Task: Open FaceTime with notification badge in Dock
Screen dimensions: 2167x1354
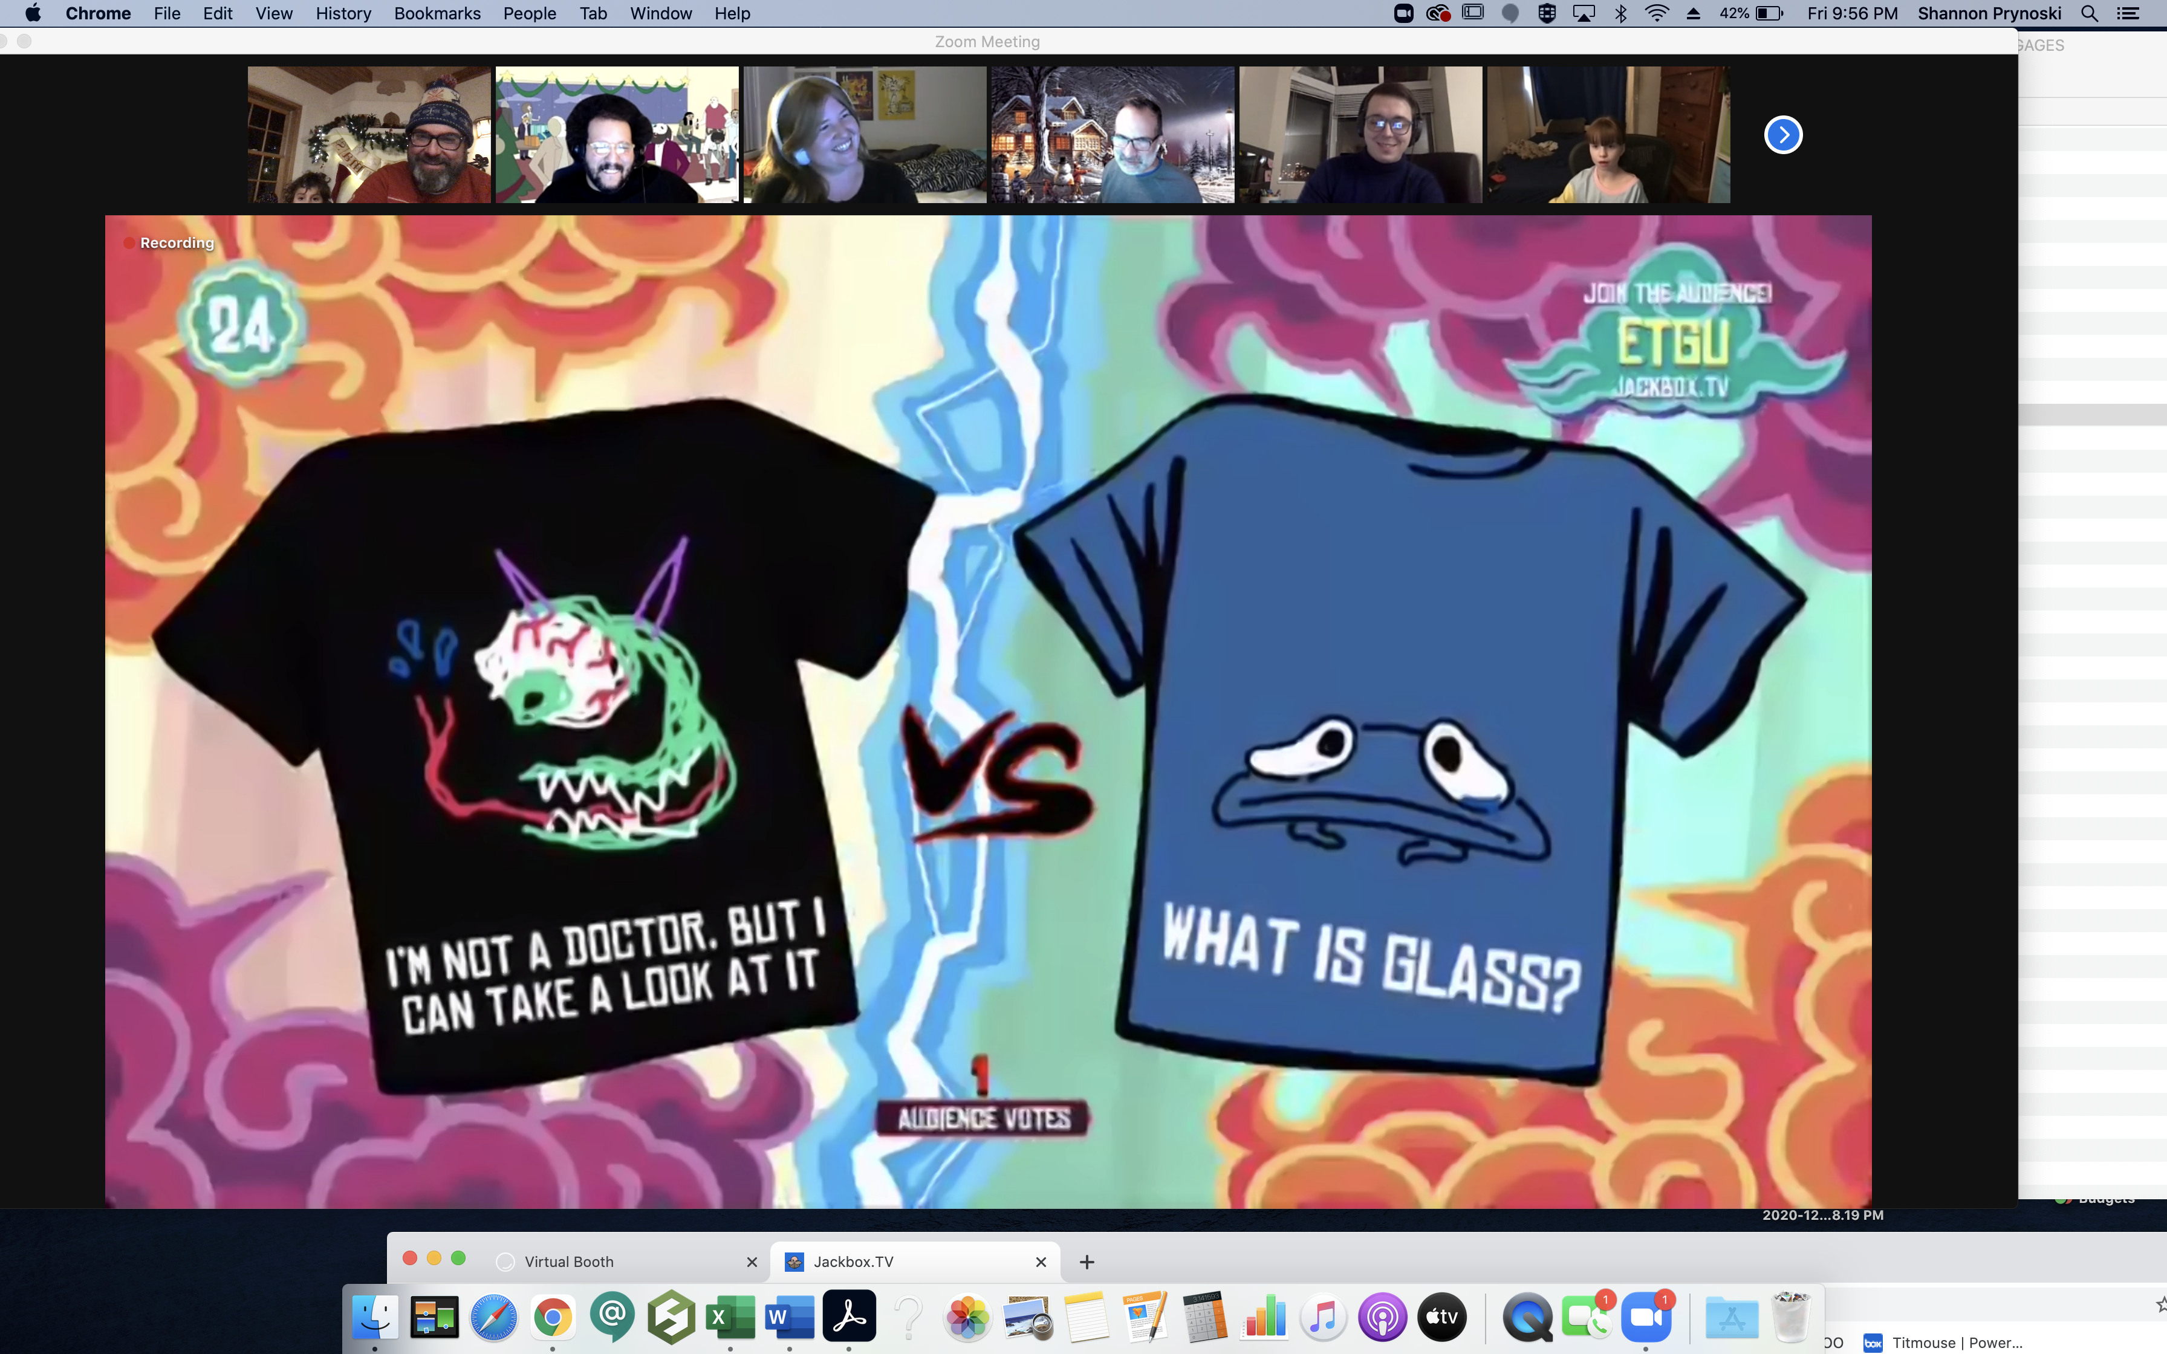Action: pyautogui.click(x=1587, y=1317)
